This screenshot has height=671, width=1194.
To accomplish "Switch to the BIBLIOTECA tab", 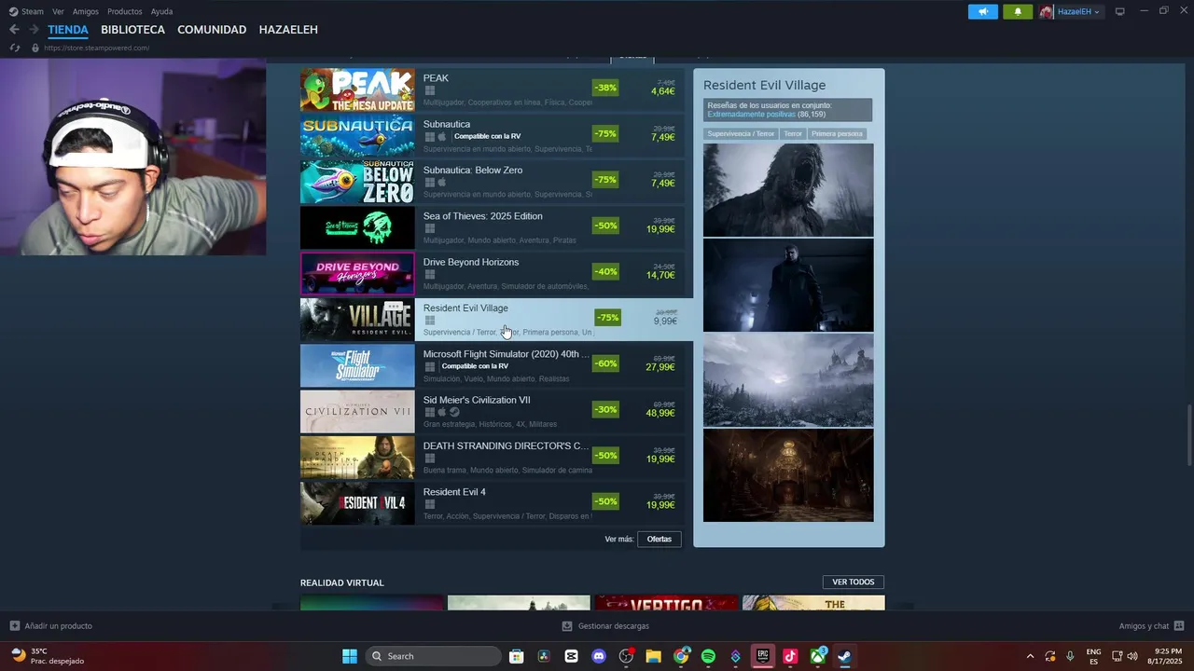I will (132, 30).
